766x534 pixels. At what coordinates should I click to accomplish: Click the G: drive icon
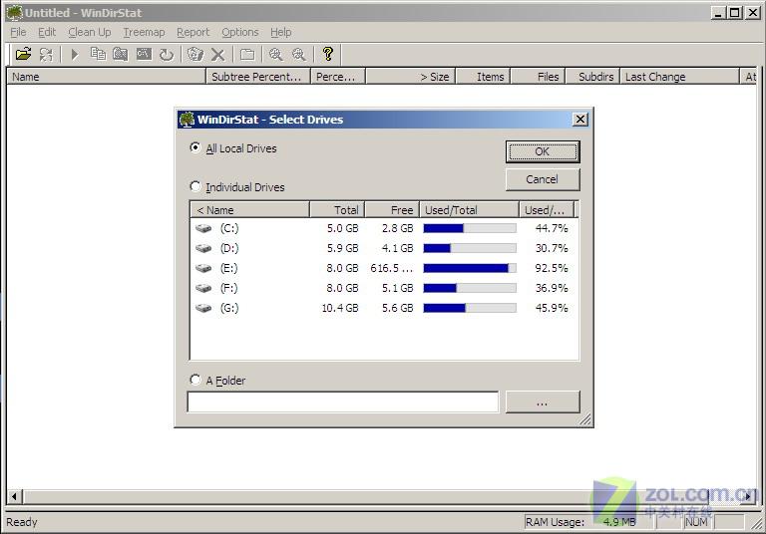203,309
